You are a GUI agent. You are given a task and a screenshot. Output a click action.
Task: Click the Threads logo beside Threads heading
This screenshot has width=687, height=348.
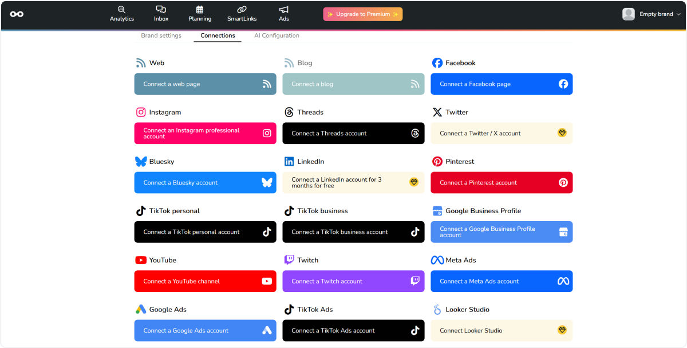tap(289, 112)
